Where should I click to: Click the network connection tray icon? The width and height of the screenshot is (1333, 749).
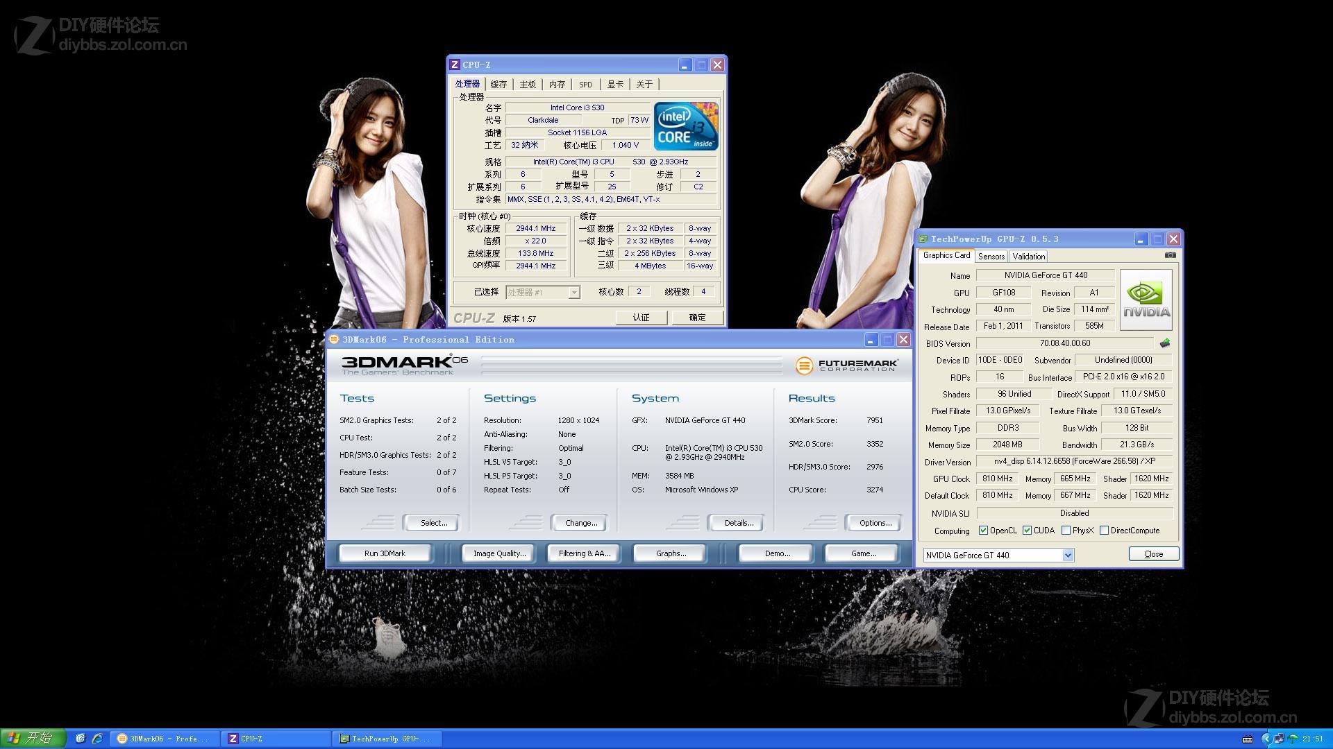click(1279, 739)
